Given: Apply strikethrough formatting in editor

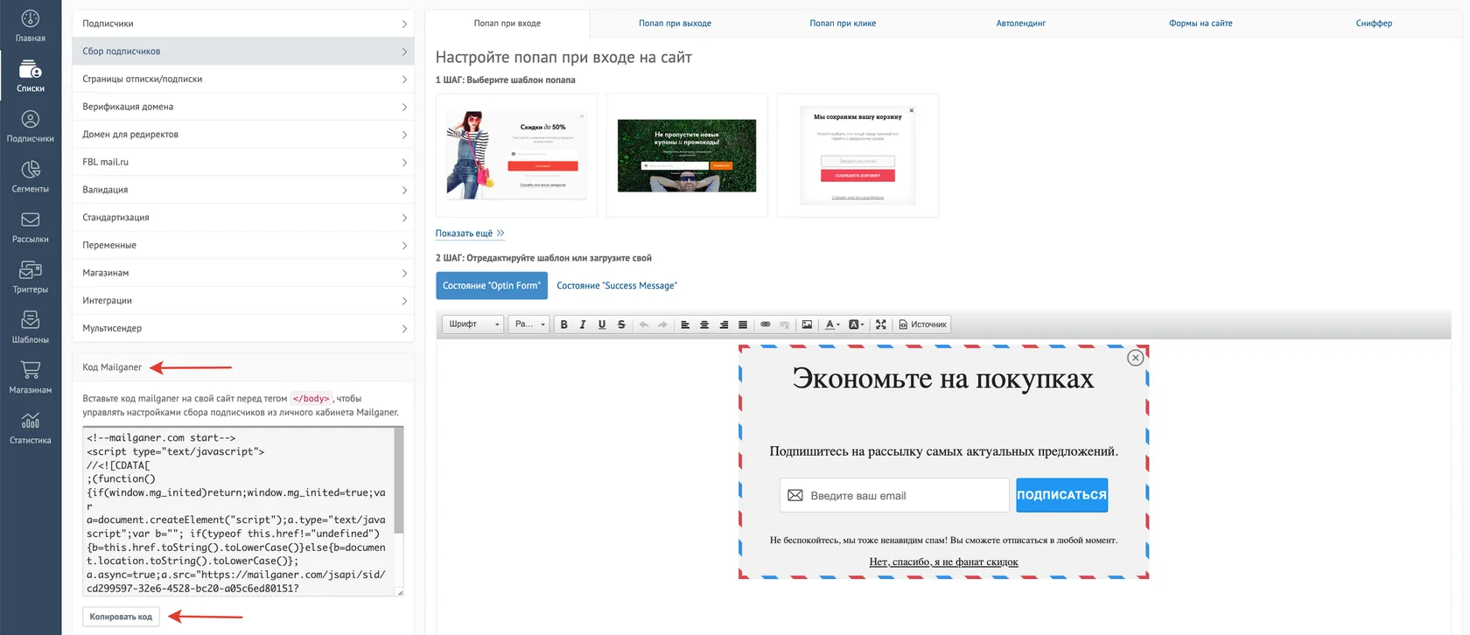Looking at the screenshot, I should 621,324.
